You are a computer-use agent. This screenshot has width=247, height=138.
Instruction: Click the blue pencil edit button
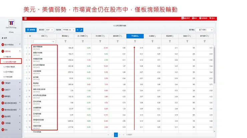tap(81, 30)
